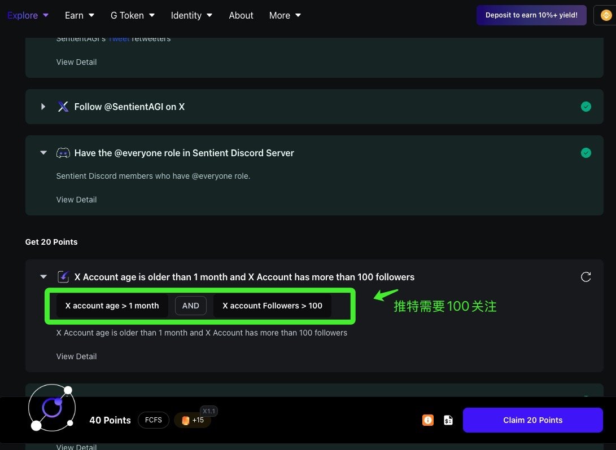
Task: Click the X1.1 multiplier tag
Action: [x=209, y=411]
